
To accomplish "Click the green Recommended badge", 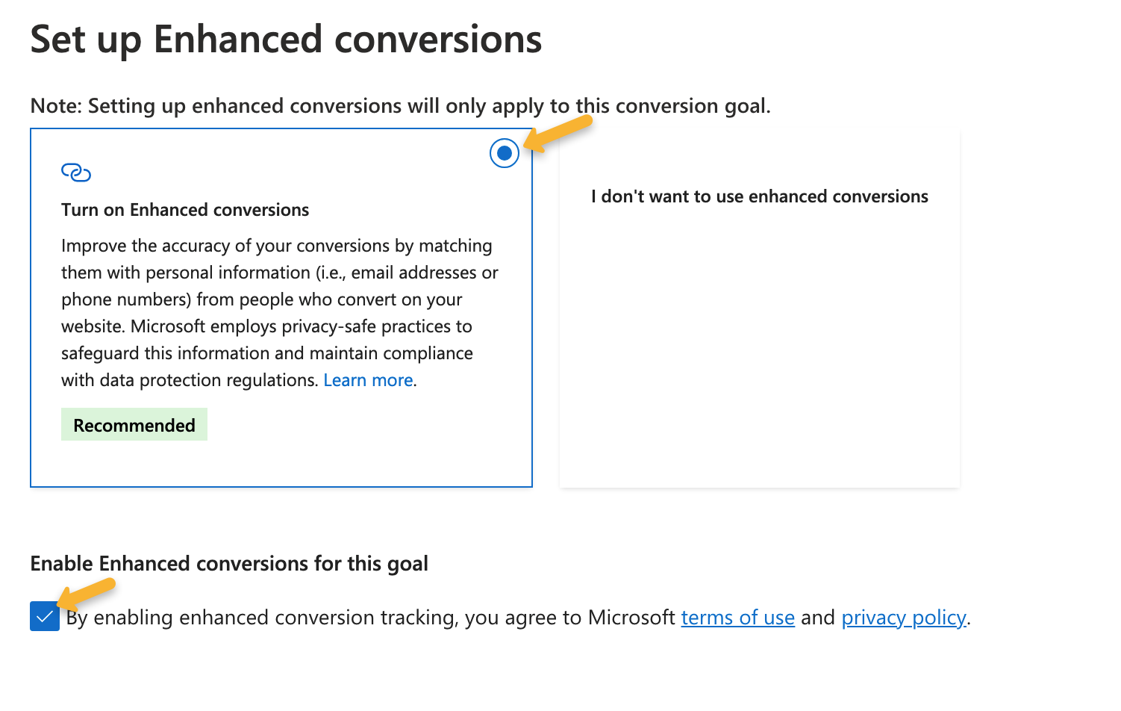I will tap(134, 425).
